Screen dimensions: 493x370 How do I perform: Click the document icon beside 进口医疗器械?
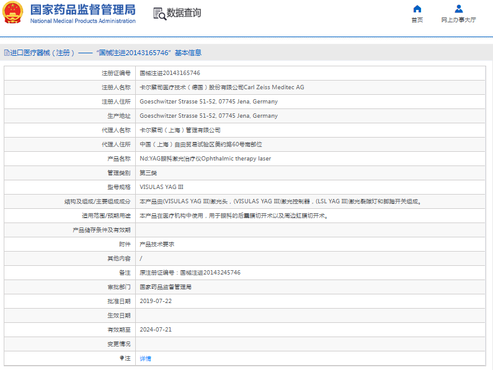click(6, 53)
